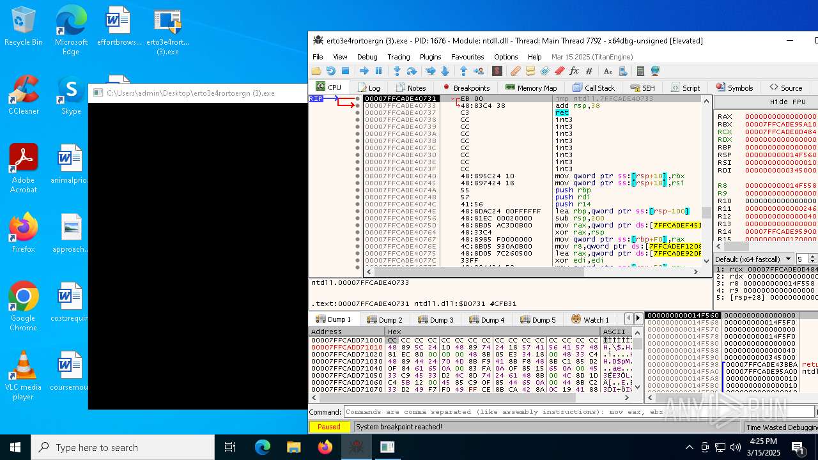This screenshot has height=460, width=818.
Task: Select disassembly row 00007FFCADE40733 add rsp,38
Action: coord(532,106)
